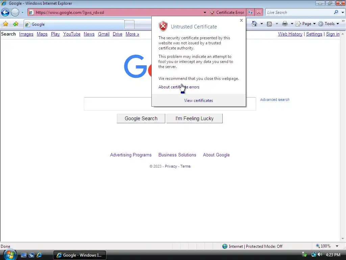Click the Certificate Error security status button
The height and width of the screenshot is (260, 346).
[x=227, y=13]
